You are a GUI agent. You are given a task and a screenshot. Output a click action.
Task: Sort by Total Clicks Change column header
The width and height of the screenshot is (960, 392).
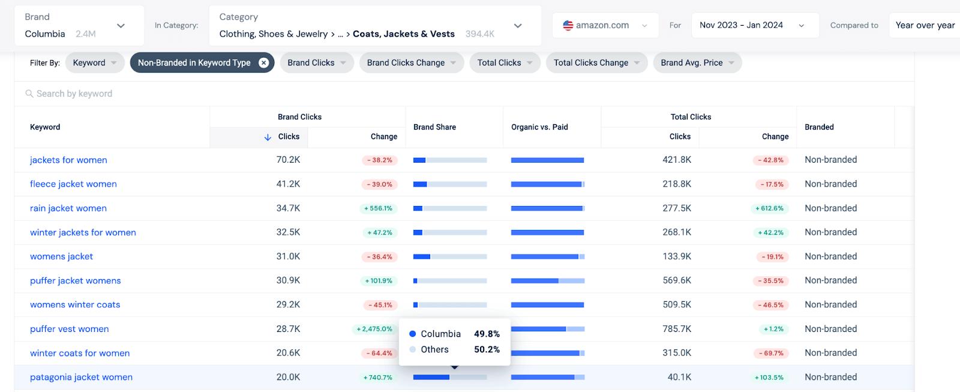(x=775, y=137)
